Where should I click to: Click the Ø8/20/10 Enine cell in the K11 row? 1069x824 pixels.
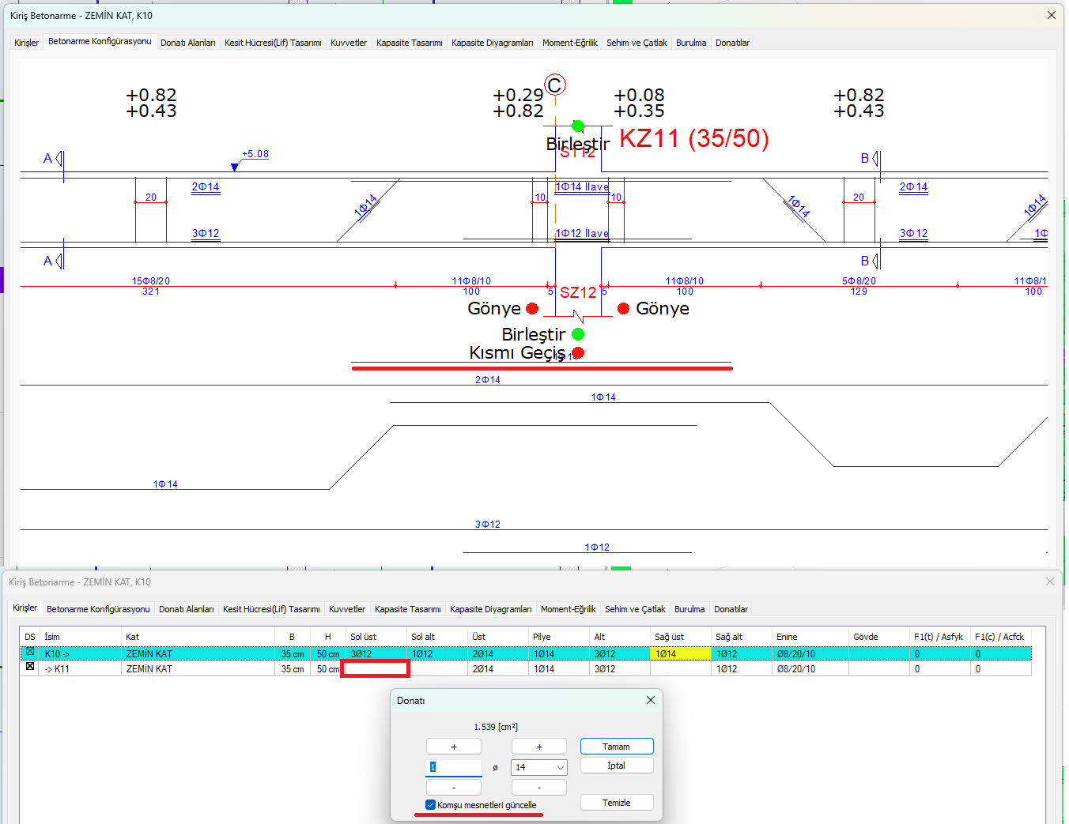pyautogui.click(x=810, y=668)
